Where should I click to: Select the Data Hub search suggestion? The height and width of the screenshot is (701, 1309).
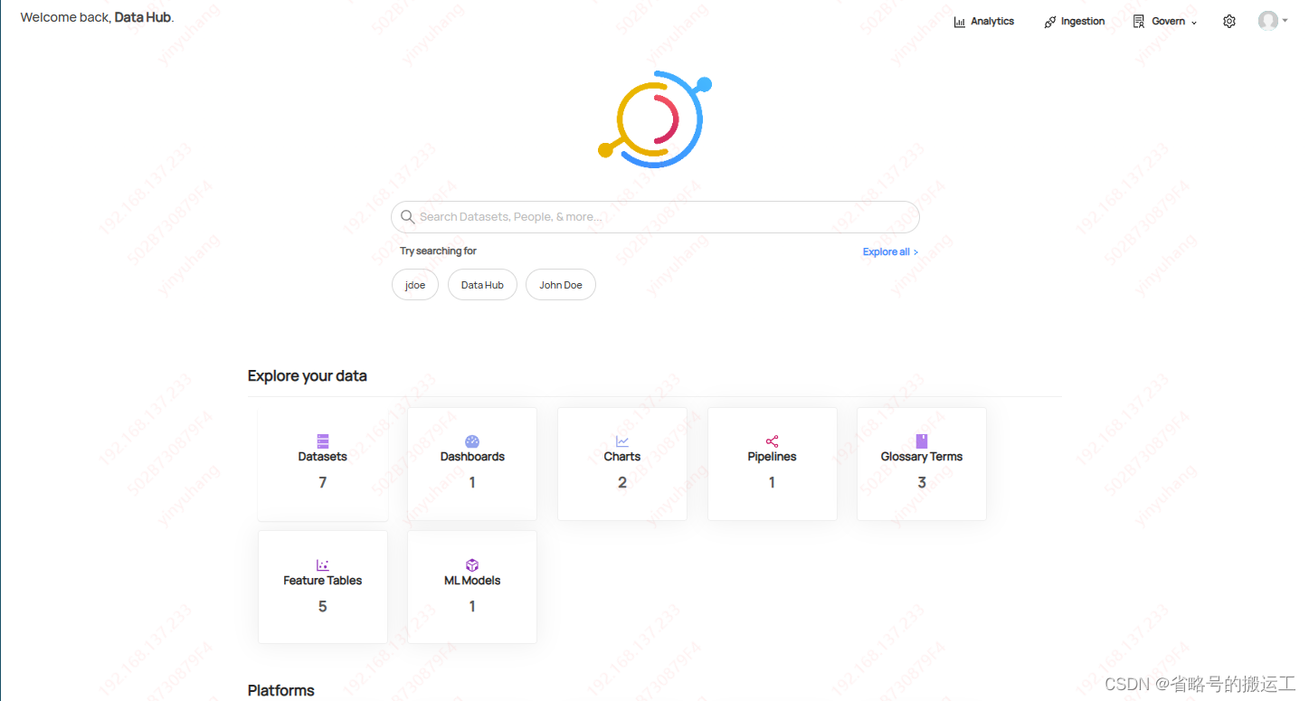pos(482,285)
